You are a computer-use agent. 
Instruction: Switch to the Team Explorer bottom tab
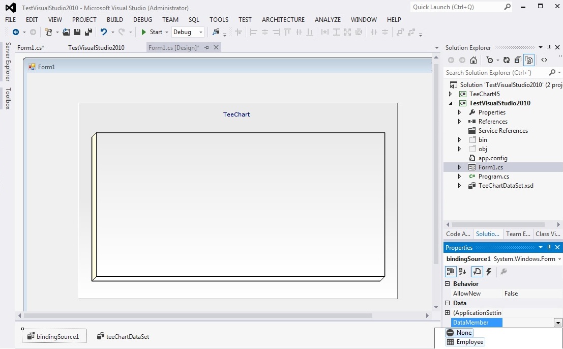point(518,234)
